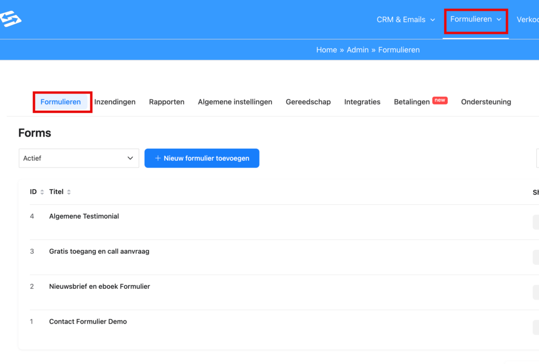
Task: Select the Gereedschap tab
Action: 308,102
